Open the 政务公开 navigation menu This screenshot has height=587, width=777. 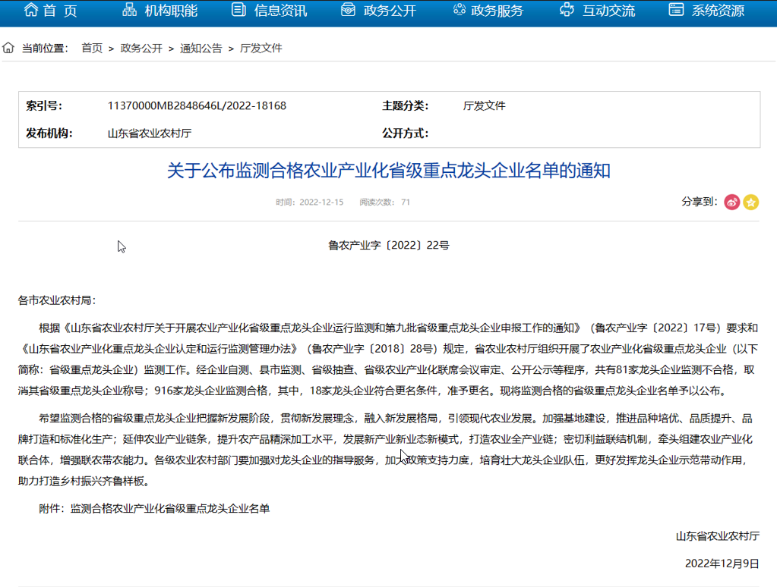[390, 11]
